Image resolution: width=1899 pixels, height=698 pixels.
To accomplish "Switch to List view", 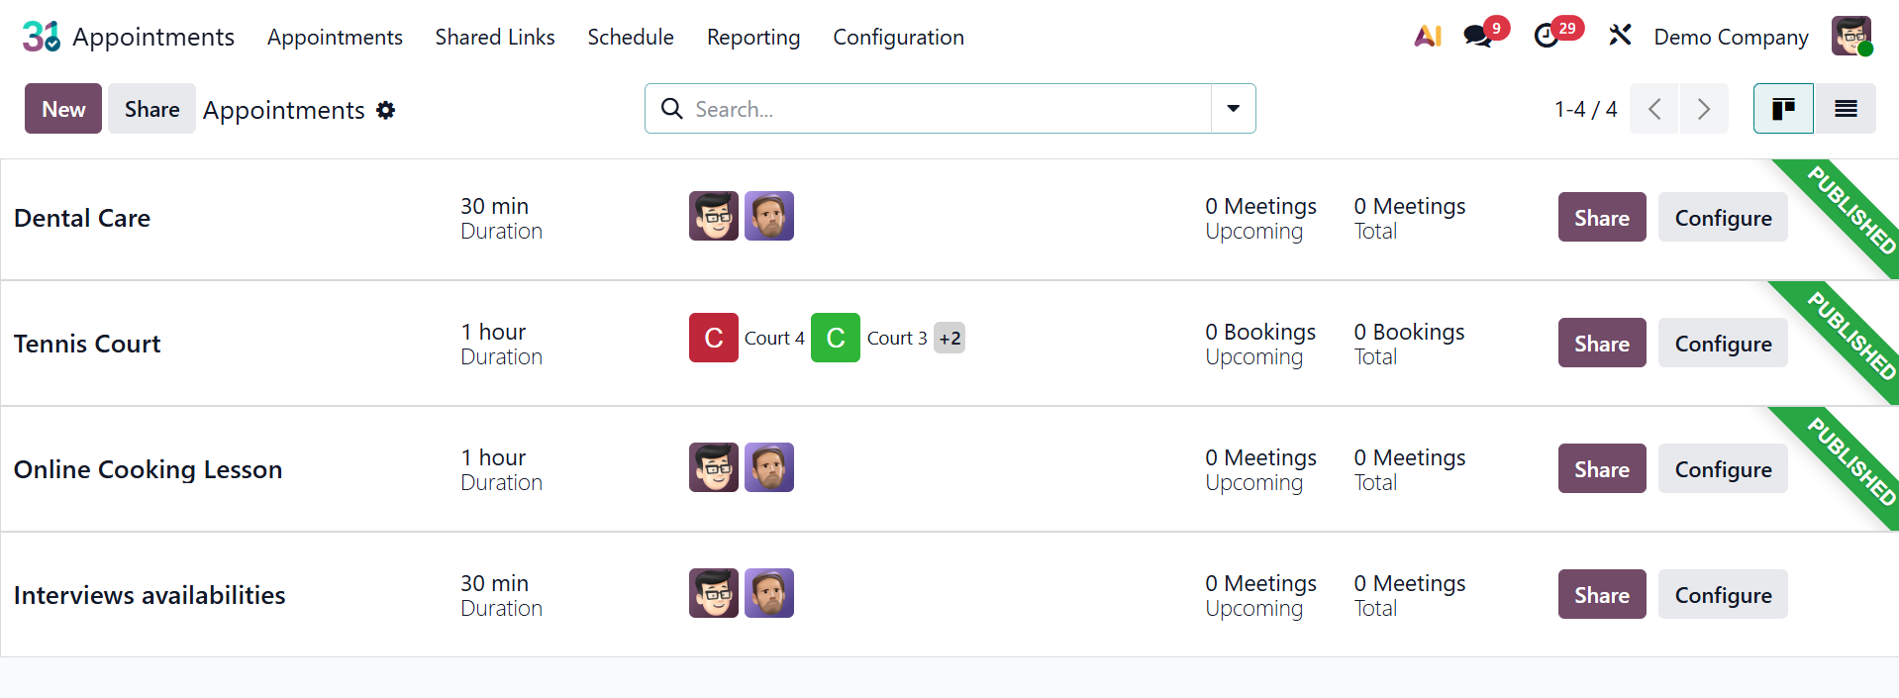I will pyautogui.click(x=1846, y=109).
